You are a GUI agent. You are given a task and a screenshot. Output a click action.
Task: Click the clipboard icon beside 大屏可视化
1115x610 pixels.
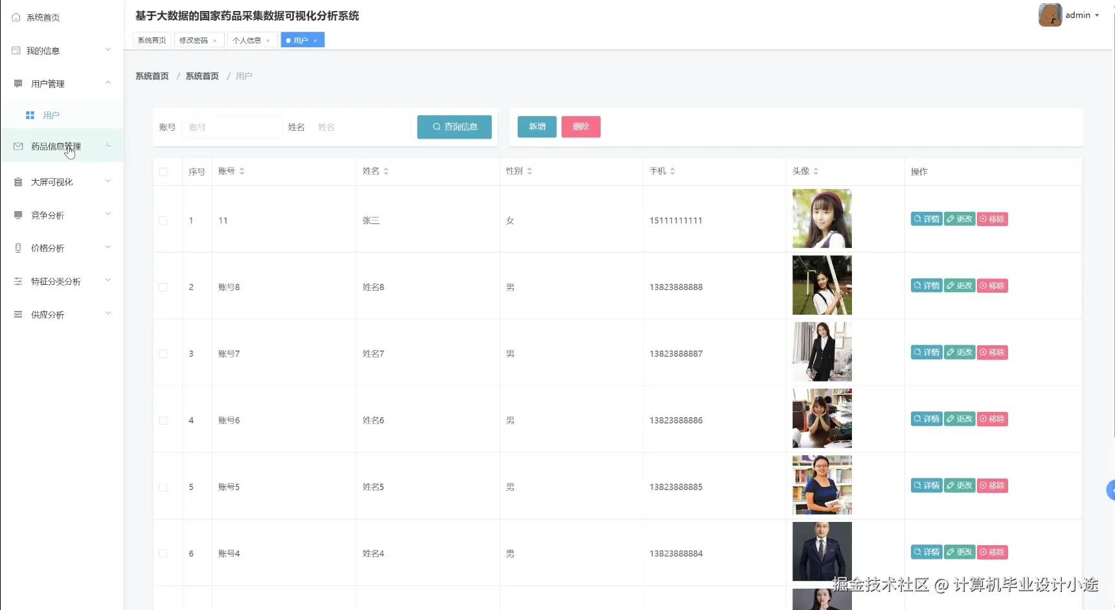(x=18, y=182)
